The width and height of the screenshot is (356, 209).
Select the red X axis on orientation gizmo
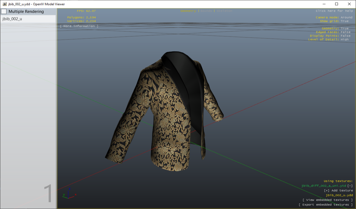click(x=75, y=195)
